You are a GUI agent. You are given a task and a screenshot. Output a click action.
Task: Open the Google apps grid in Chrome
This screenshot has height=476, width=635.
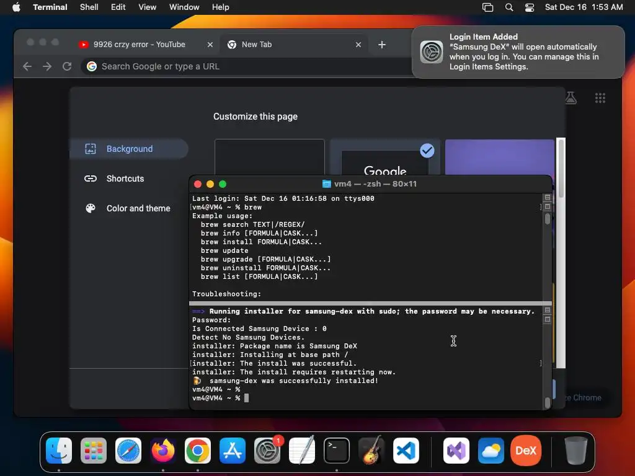pos(600,98)
